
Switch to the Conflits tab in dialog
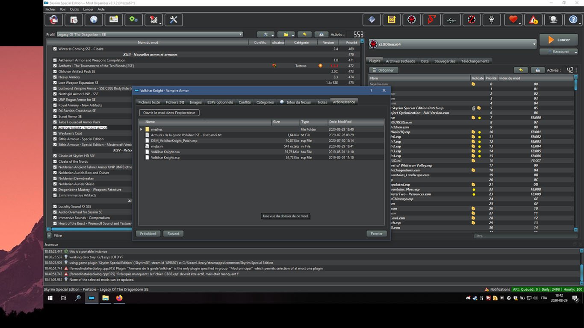click(x=245, y=102)
